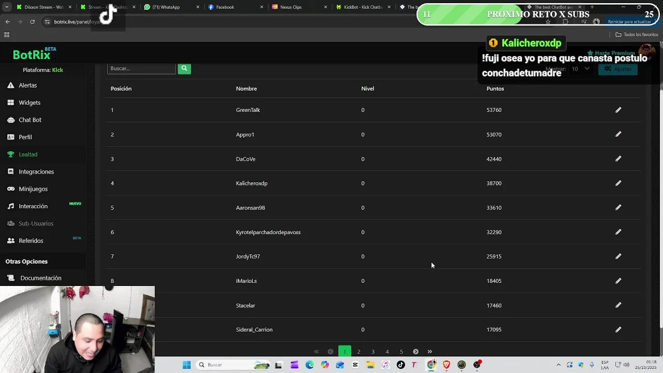Viewport: 663px width, 373px height.
Task: Open Todos los favoritos bookmarks folder
Action: click(x=637, y=35)
